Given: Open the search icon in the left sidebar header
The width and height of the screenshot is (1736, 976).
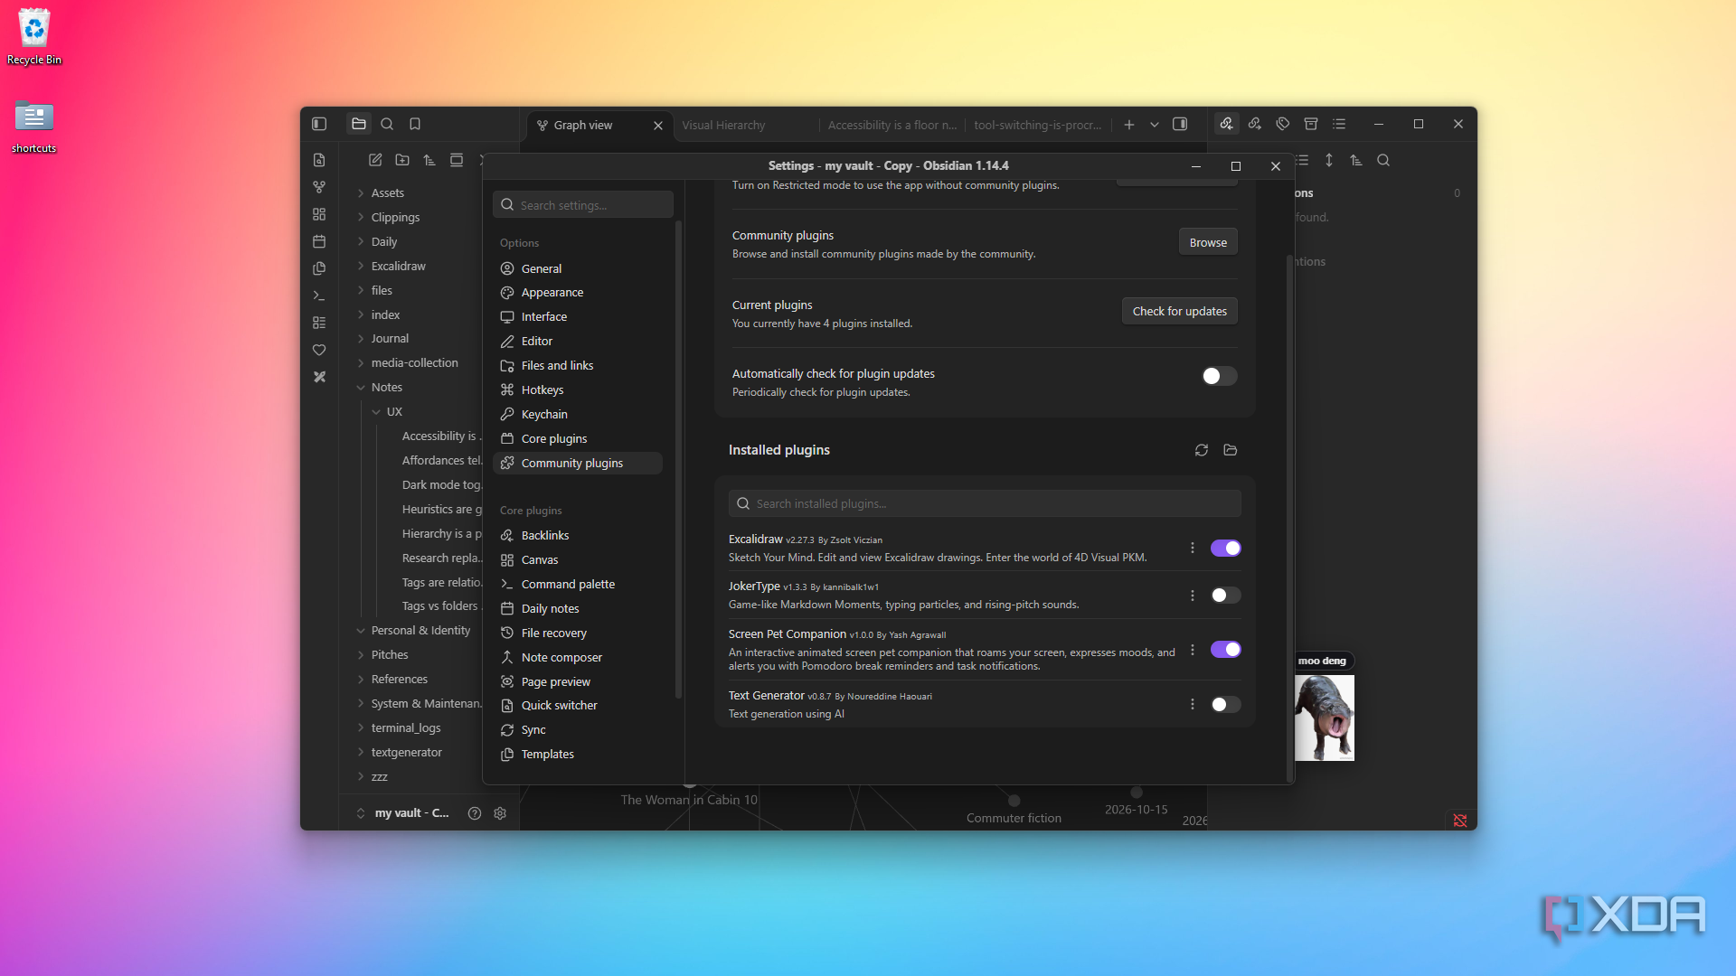Looking at the screenshot, I should tap(387, 124).
